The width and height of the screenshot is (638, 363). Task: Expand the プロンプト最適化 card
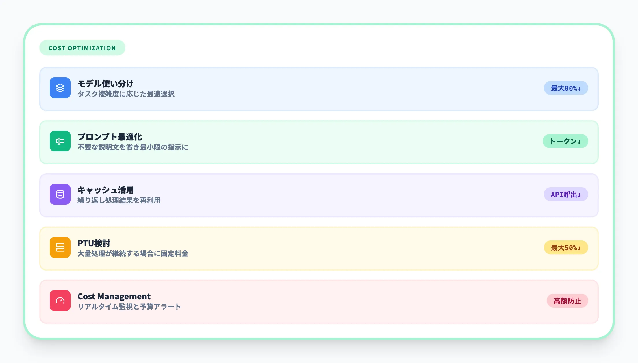point(318,142)
